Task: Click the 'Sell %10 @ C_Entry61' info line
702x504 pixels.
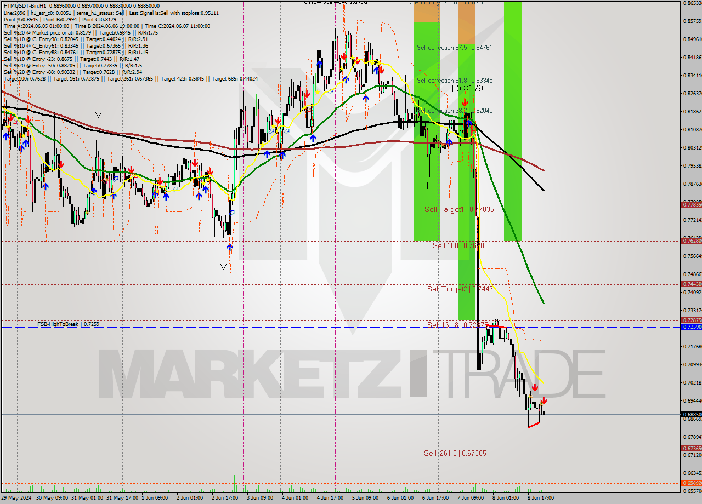Action: [x=76, y=46]
